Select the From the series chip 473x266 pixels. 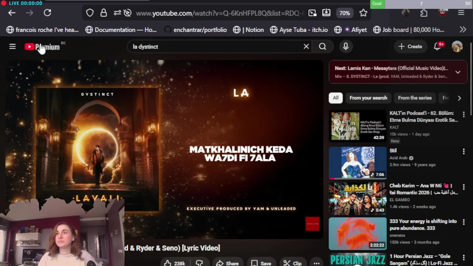coord(415,98)
